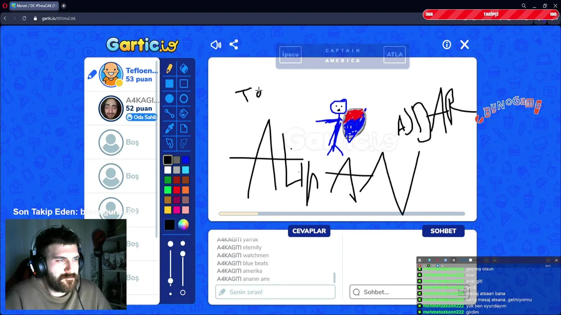This screenshot has width=561, height=315.
Task: Redo the drawing stroke
Action: (184, 143)
